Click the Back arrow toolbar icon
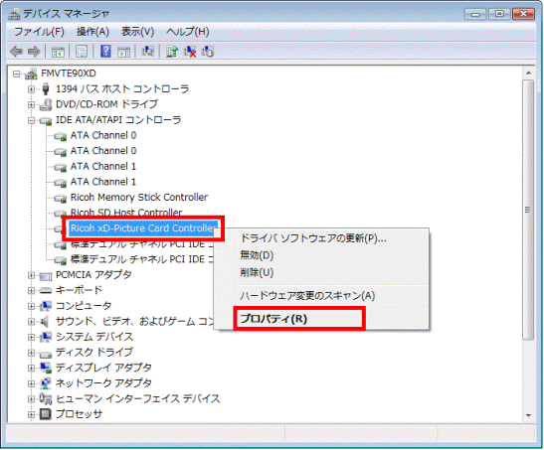The image size is (544, 450). pos(17,52)
